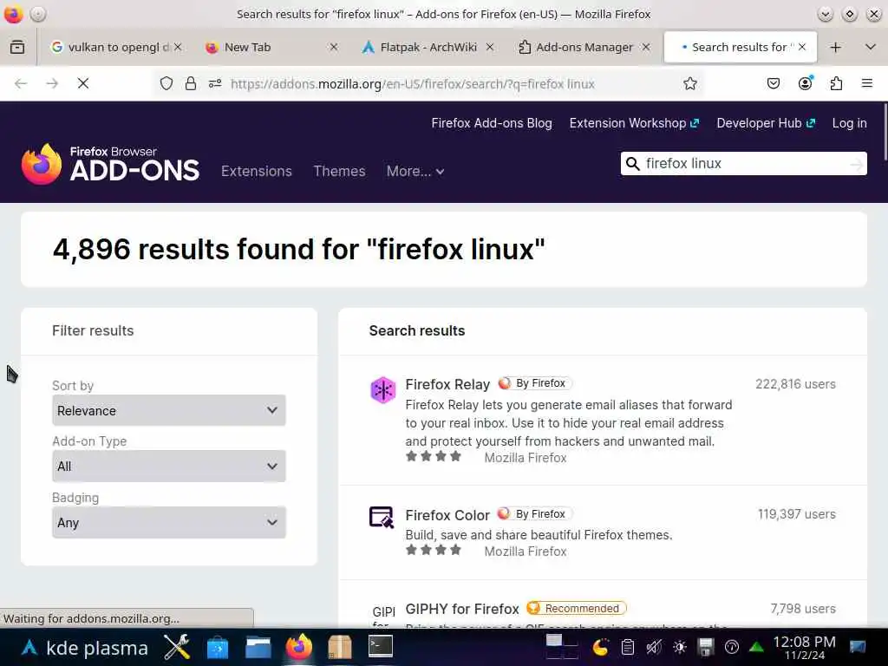Open the Firefox hamburger application menu
The height and width of the screenshot is (666, 888).
(x=866, y=84)
